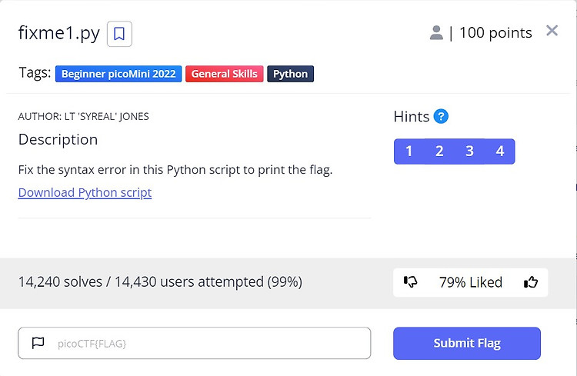Click the picoCTF{FLAG} input field
This screenshot has width=577, height=376.
click(x=208, y=343)
